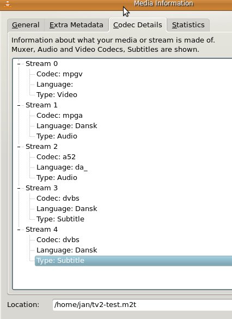232x319 pixels.
Task: Click the VLC cone icon in title bar
Action: coord(8,4)
